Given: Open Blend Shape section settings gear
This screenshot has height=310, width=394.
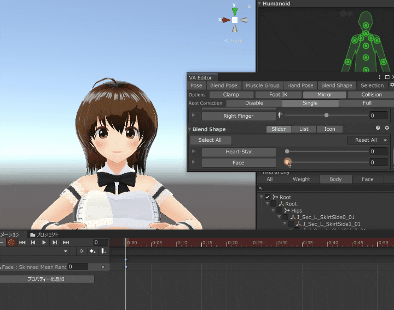Looking at the screenshot, I should [x=387, y=128].
